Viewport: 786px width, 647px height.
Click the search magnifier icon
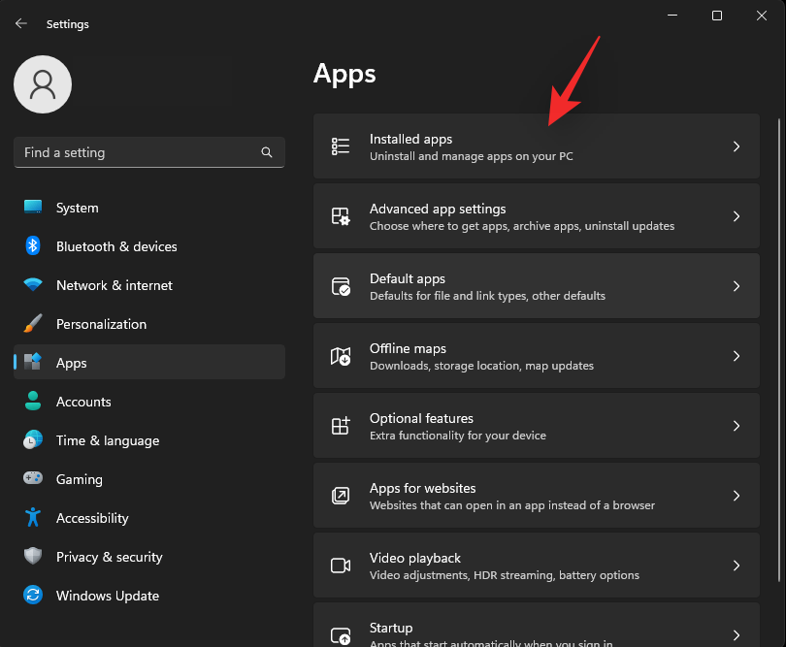tap(267, 152)
